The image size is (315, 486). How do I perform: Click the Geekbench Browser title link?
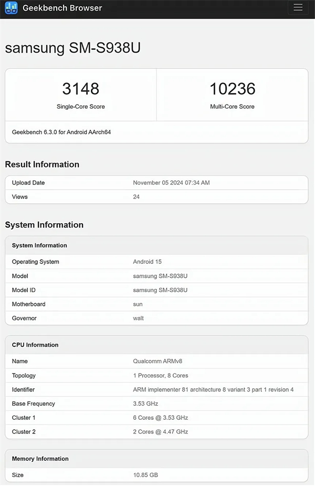[62, 8]
